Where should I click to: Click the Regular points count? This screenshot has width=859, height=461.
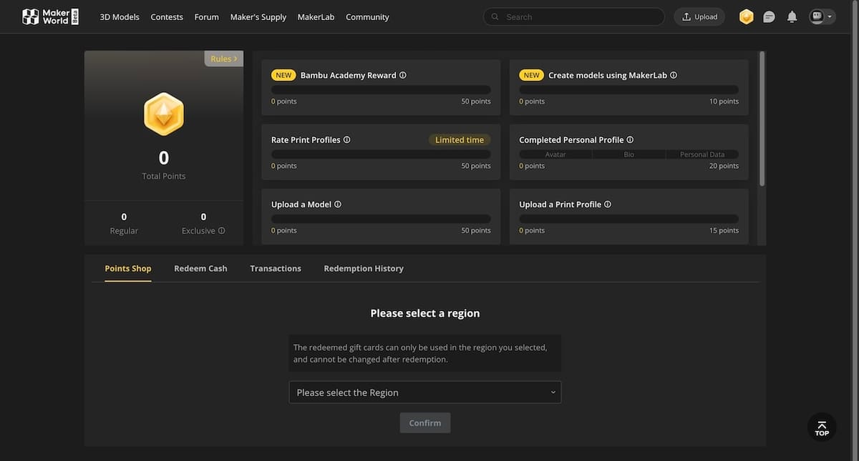(x=124, y=217)
